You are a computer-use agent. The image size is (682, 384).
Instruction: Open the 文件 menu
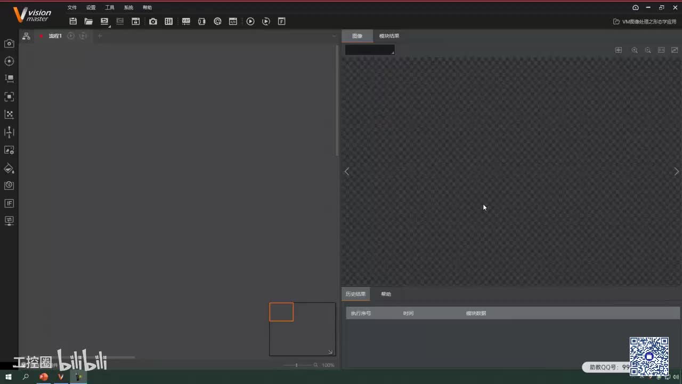[x=72, y=7]
